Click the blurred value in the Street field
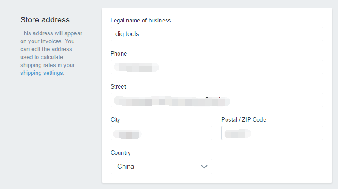Viewport: 338px width, 189px height. coord(172,101)
